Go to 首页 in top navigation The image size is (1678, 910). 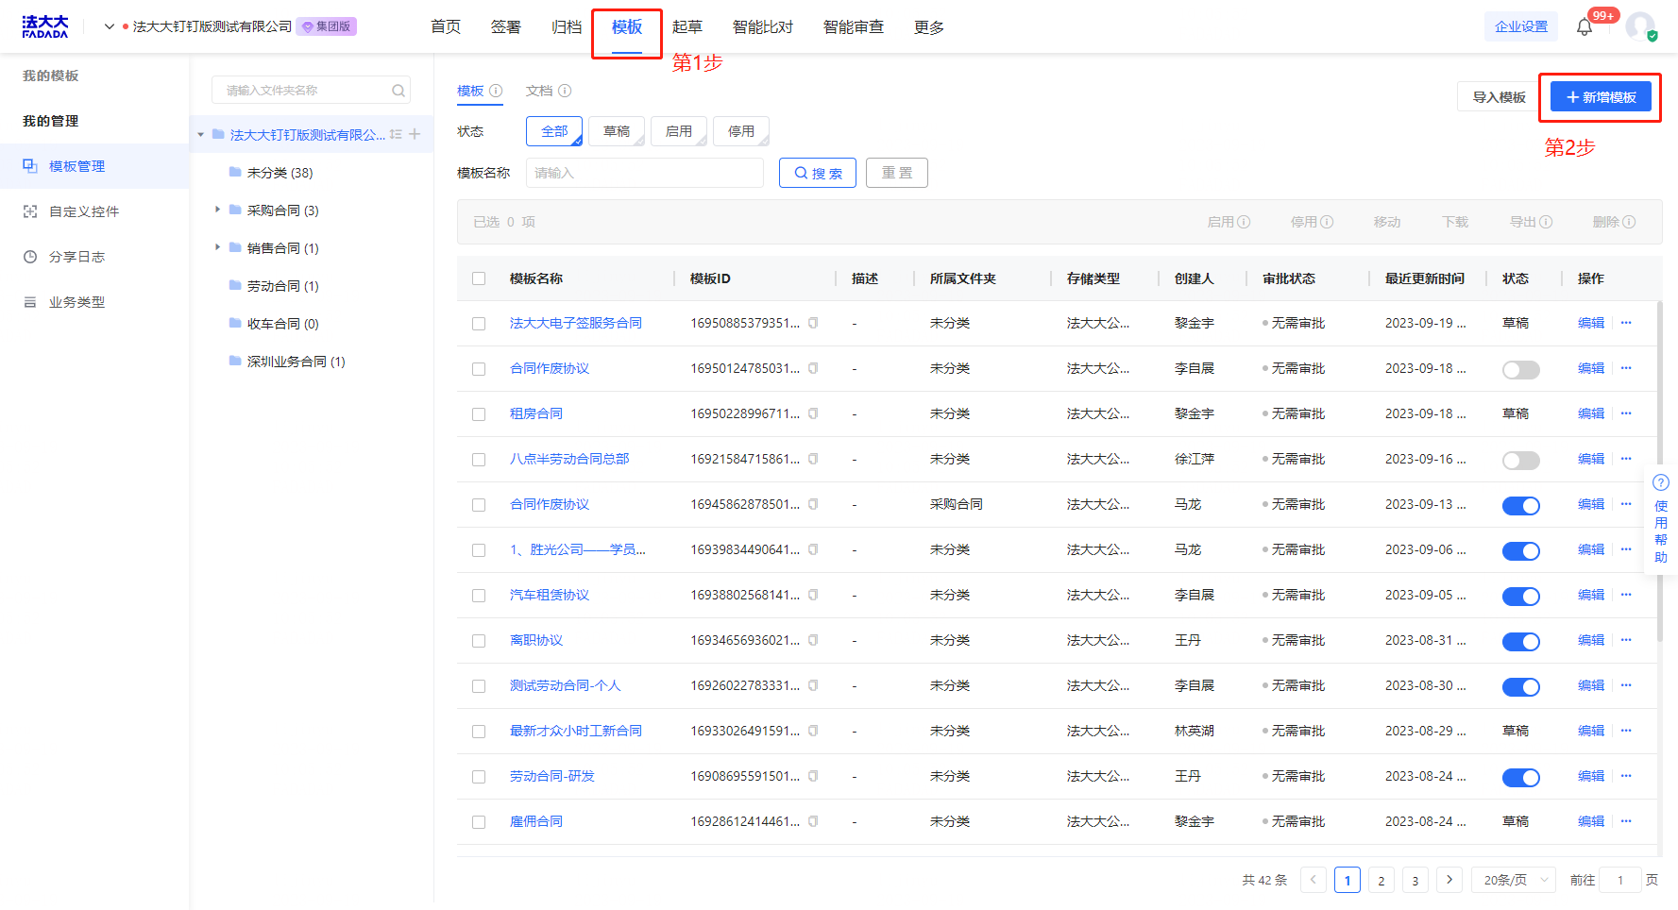click(x=446, y=27)
